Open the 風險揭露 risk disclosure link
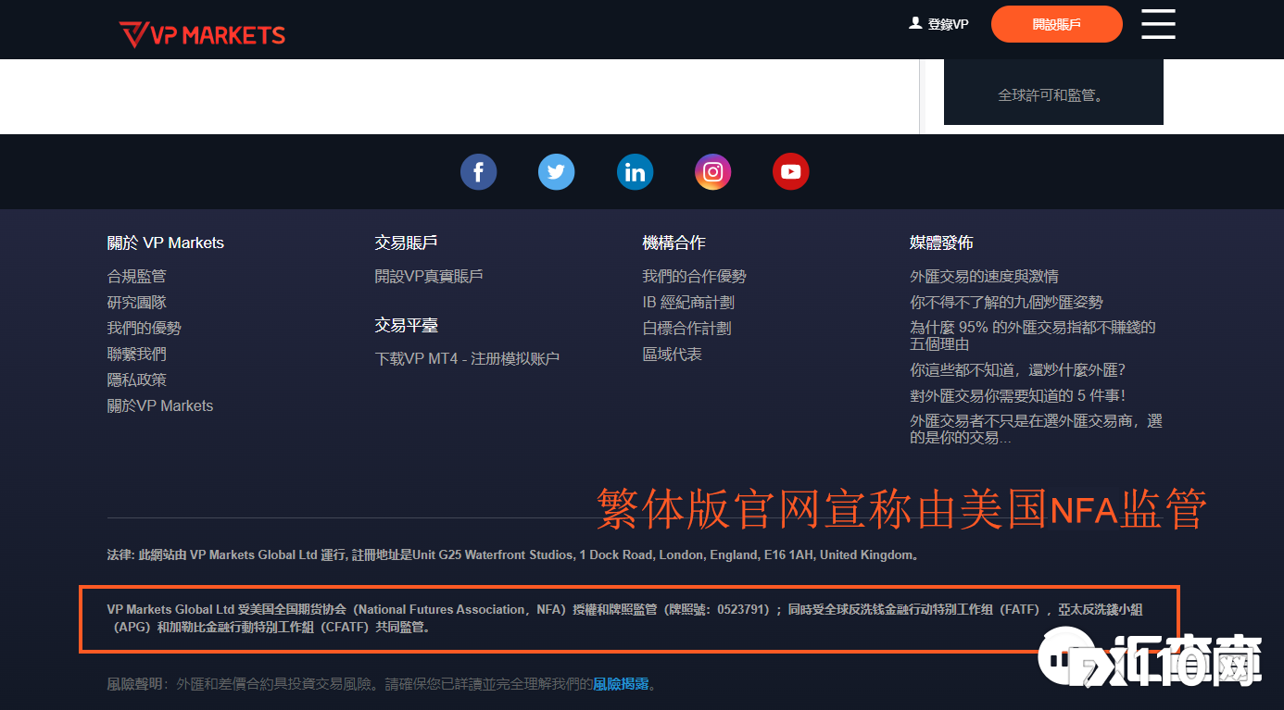This screenshot has width=1284, height=710. click(621, 684)
